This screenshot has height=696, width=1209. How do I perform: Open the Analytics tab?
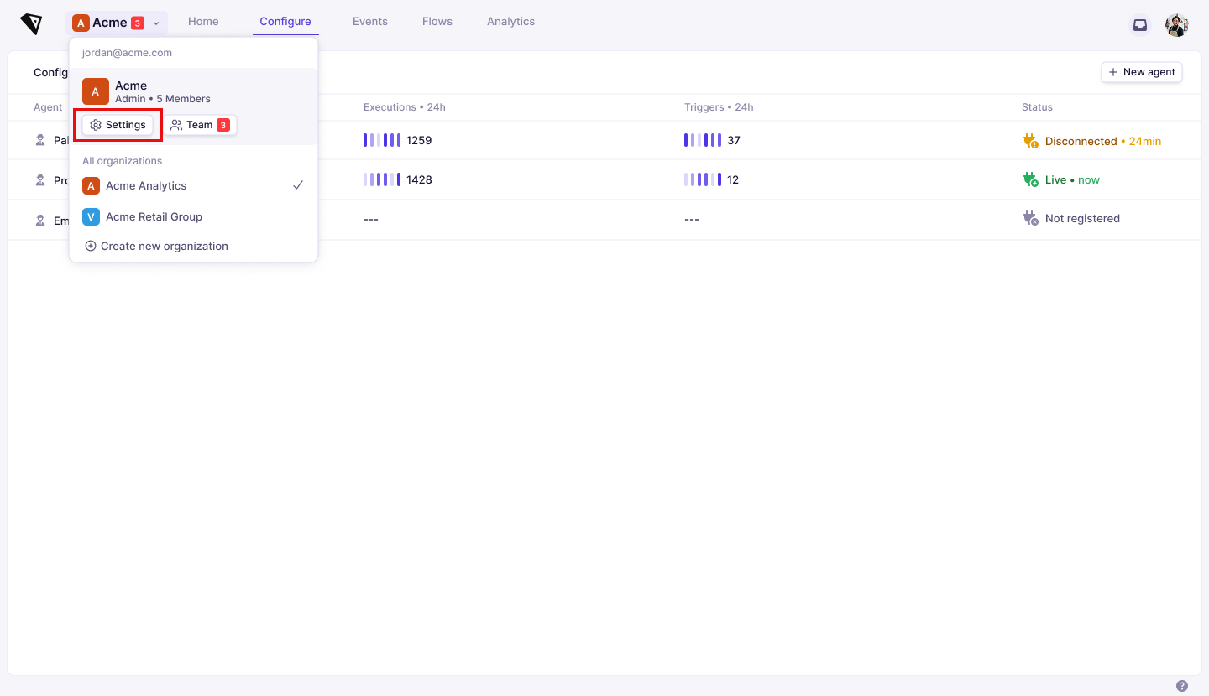(510, 22)
